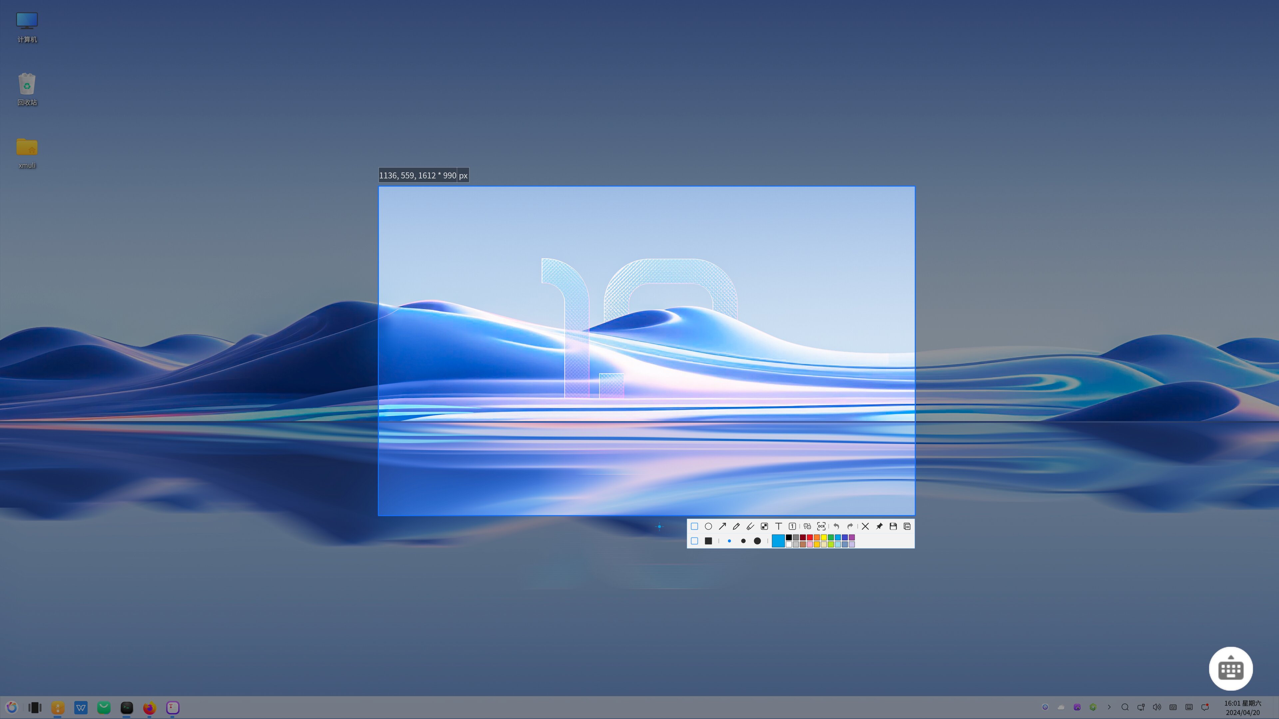Choose the lavender color swatch
Viewport: 1279px width, 719px height.
[x=852, y=544]
